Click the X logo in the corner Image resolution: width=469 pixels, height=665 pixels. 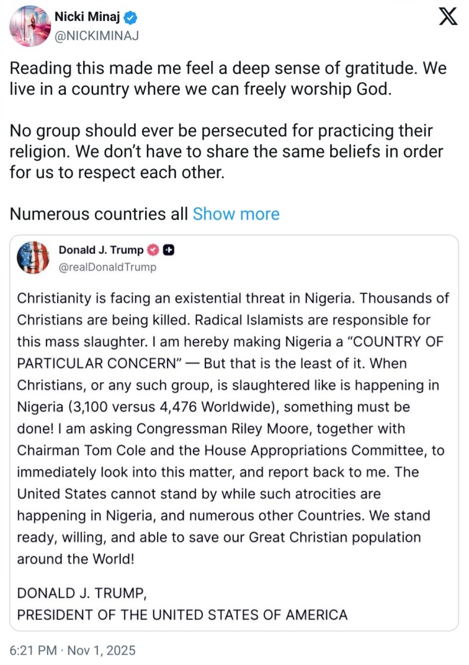448,17
